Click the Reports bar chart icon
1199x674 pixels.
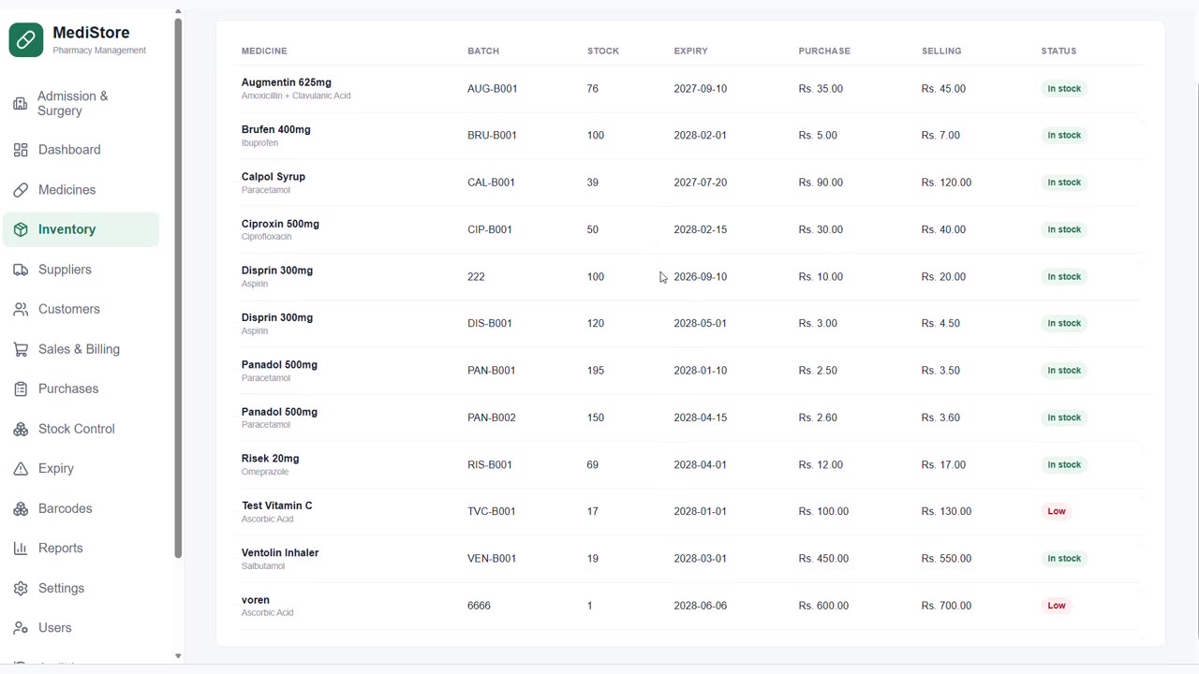[21, 549]
